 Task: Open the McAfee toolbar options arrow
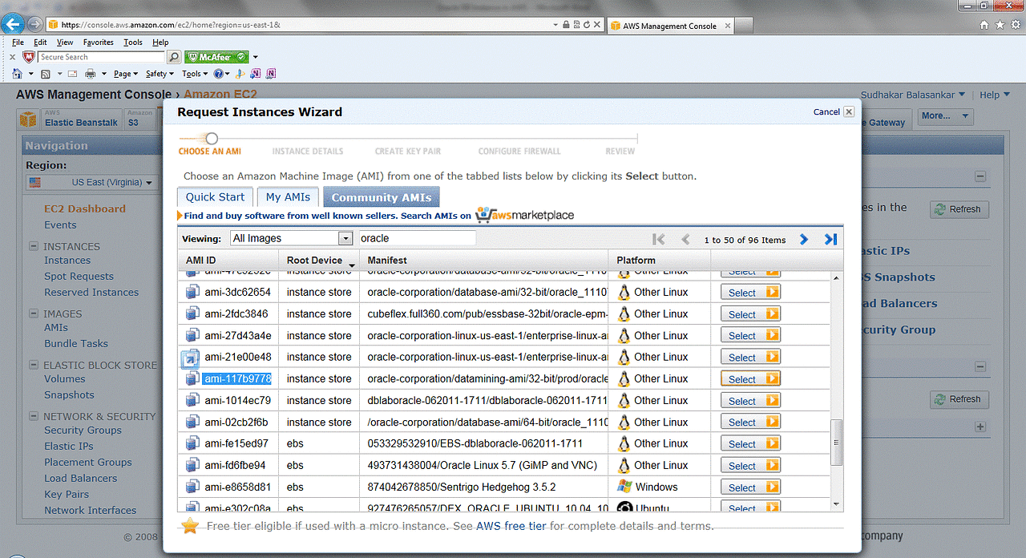[x=256, y=58]
